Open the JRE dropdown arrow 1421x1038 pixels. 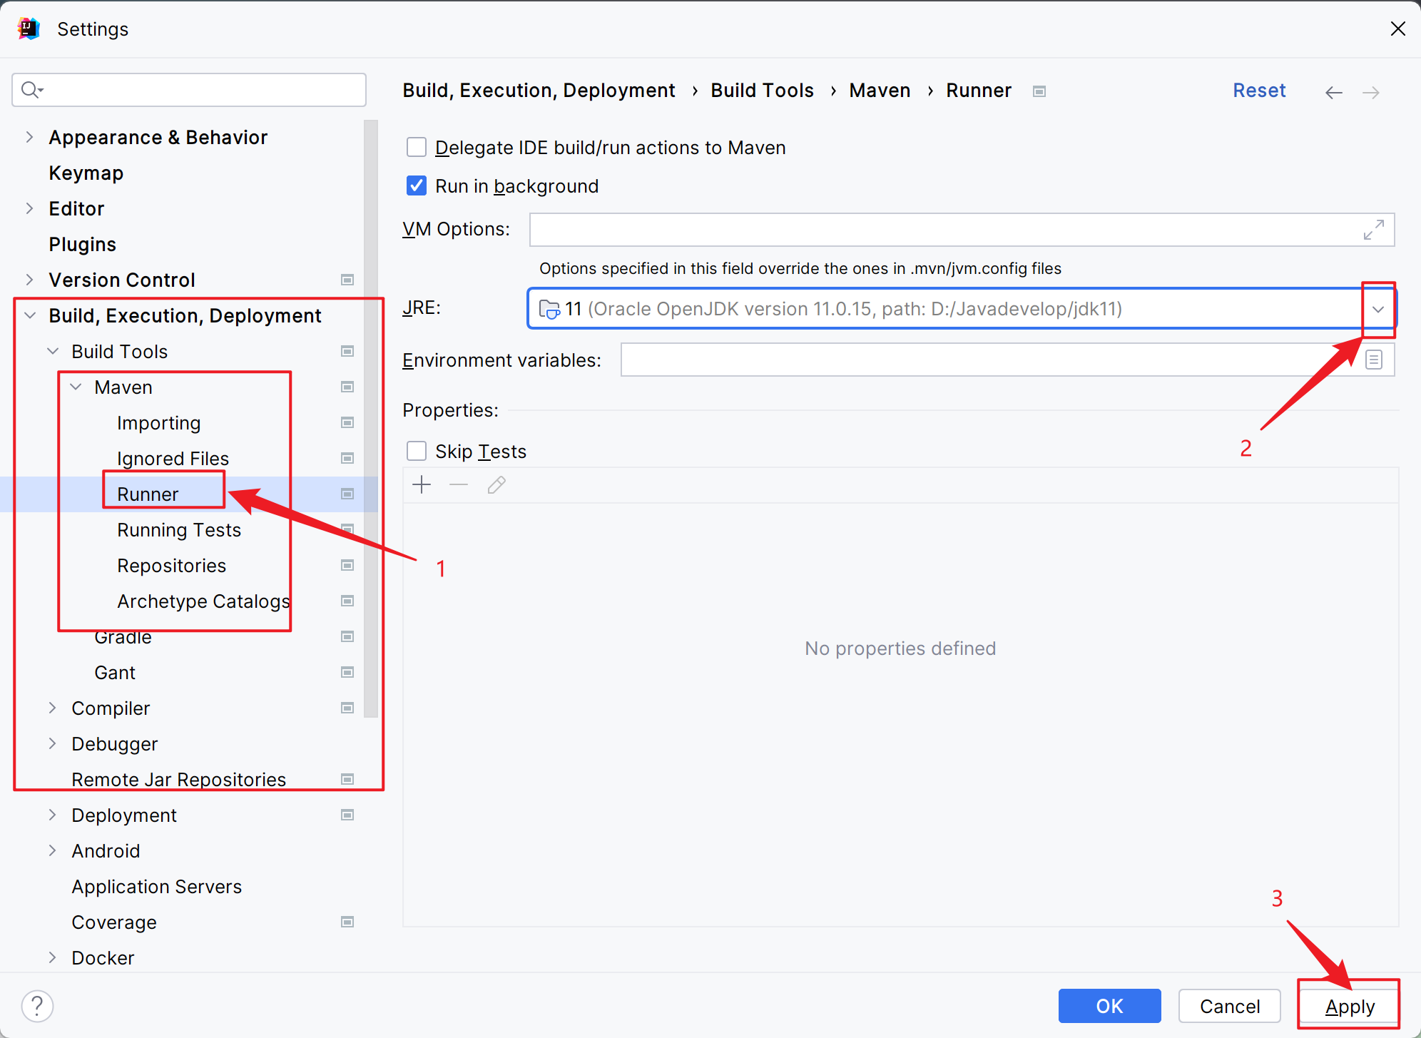tap(1377, 309)
